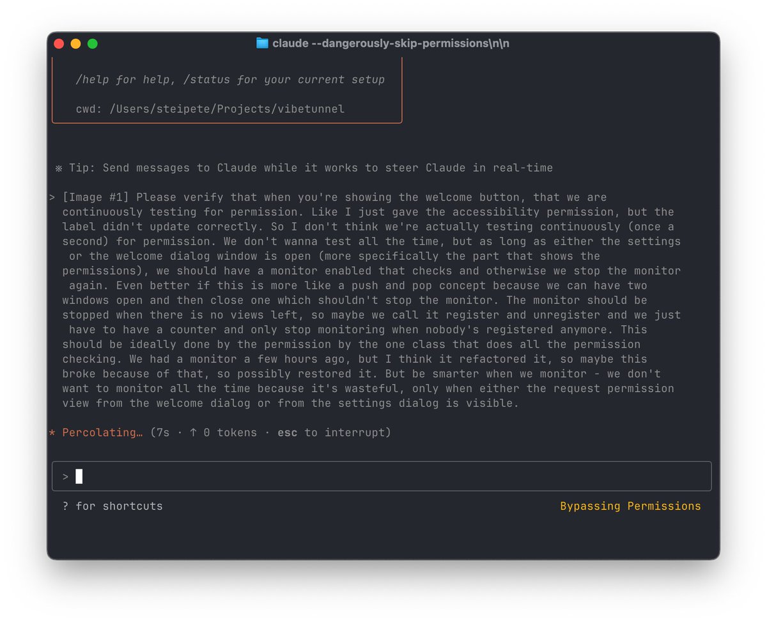Click the green zoom window button
Viewport: 767px width, 622px height.
click(x=93, y=44)
